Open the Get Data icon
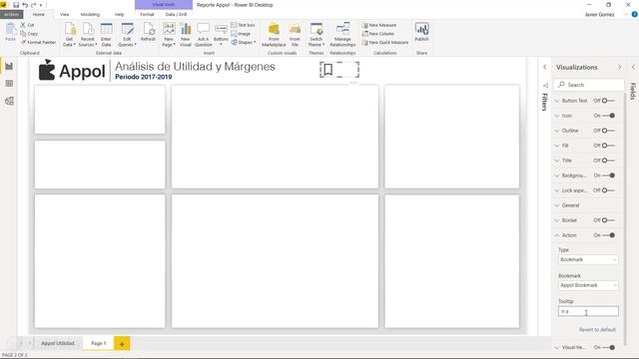The image size is (639, 359). pyautogui.click(x=70, y=29)
